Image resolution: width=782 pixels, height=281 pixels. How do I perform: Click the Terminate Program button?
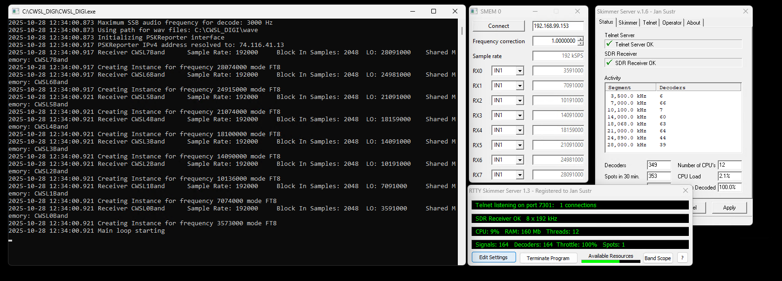[x=548, y=258]
